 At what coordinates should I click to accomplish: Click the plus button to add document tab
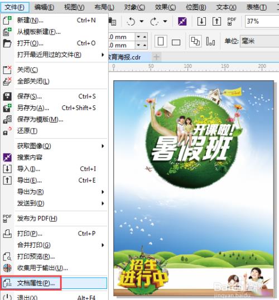click(156, 57)
